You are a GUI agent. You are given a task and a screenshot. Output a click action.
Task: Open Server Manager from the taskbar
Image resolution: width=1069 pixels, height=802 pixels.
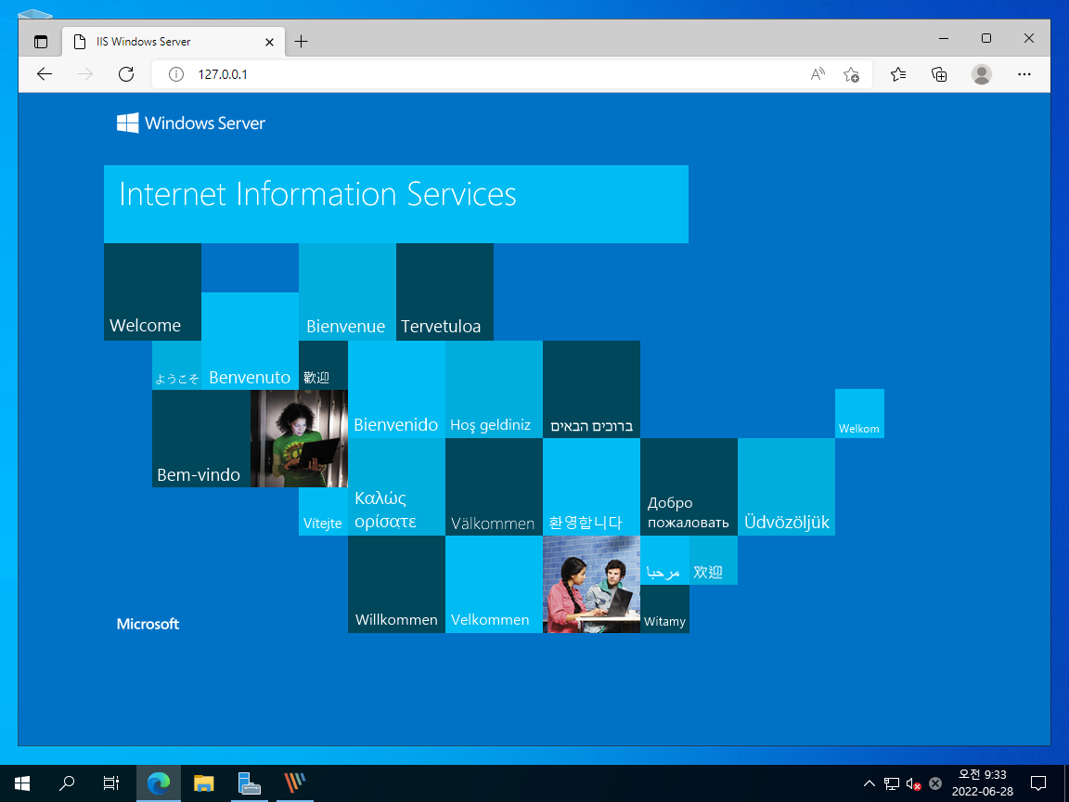(249, 783)
